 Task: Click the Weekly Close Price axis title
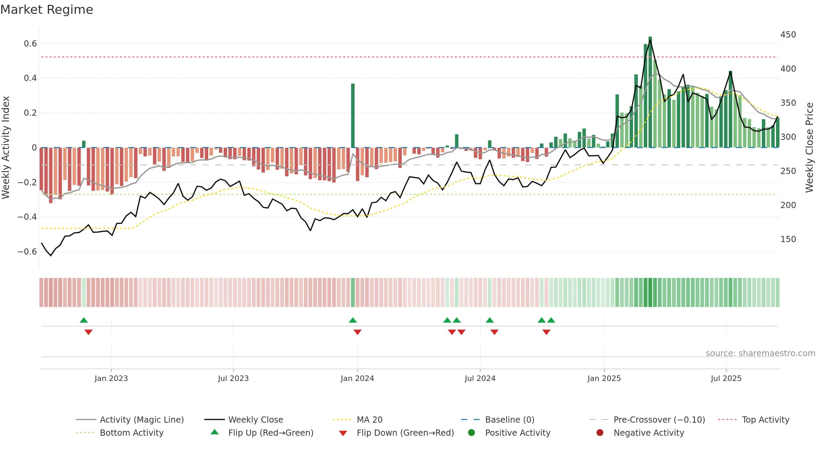coord(809,147)
